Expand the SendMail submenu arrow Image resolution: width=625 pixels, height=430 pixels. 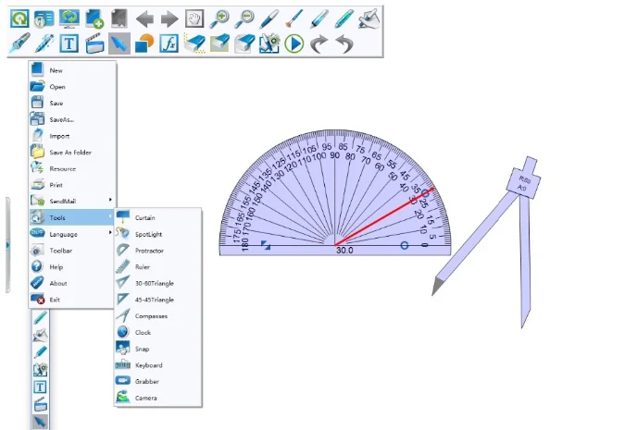tap(110, 200)
